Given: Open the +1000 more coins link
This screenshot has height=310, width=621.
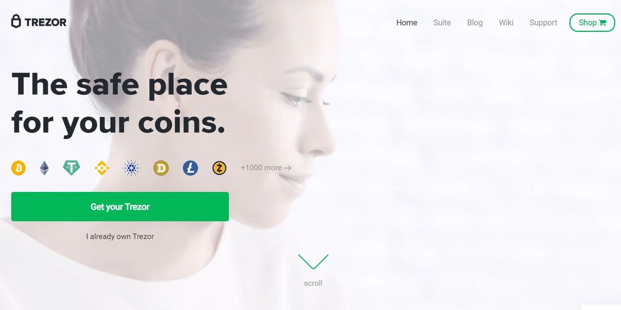Looking at the screenshot, I should [266, 168].
